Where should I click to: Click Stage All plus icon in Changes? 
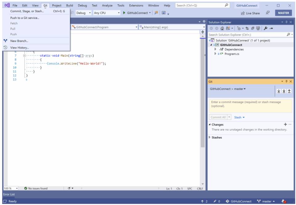(286, 124)
